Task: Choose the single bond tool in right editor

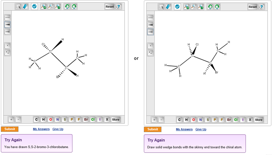Action: [x=150, y=18]
